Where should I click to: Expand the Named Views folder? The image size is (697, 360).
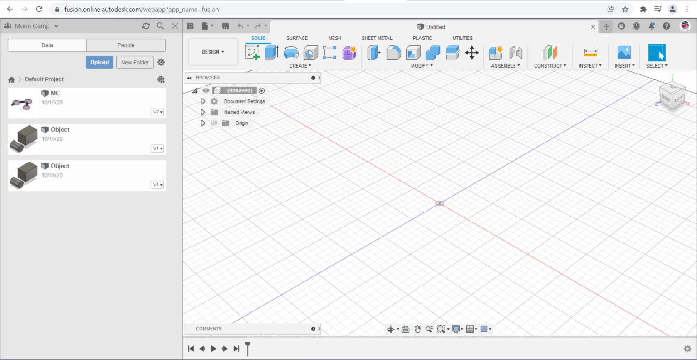pos(203,112)
